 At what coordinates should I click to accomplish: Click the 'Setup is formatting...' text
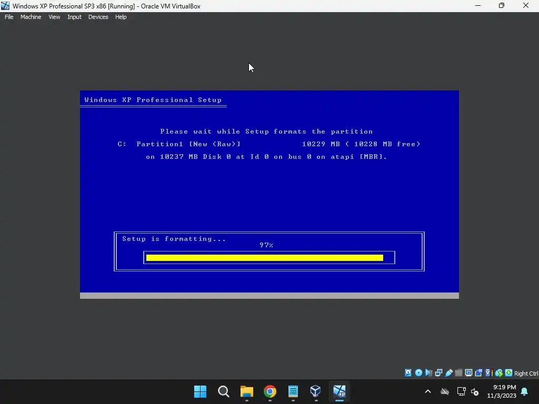pos(174,239)
